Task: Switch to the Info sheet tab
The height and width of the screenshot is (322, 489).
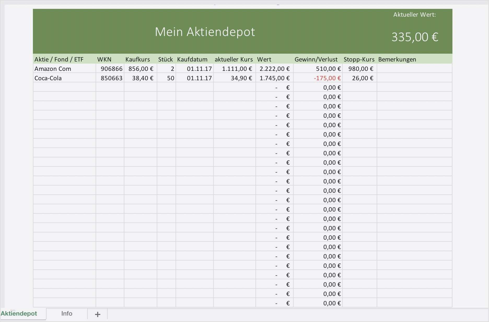Action: pos(67,314)
